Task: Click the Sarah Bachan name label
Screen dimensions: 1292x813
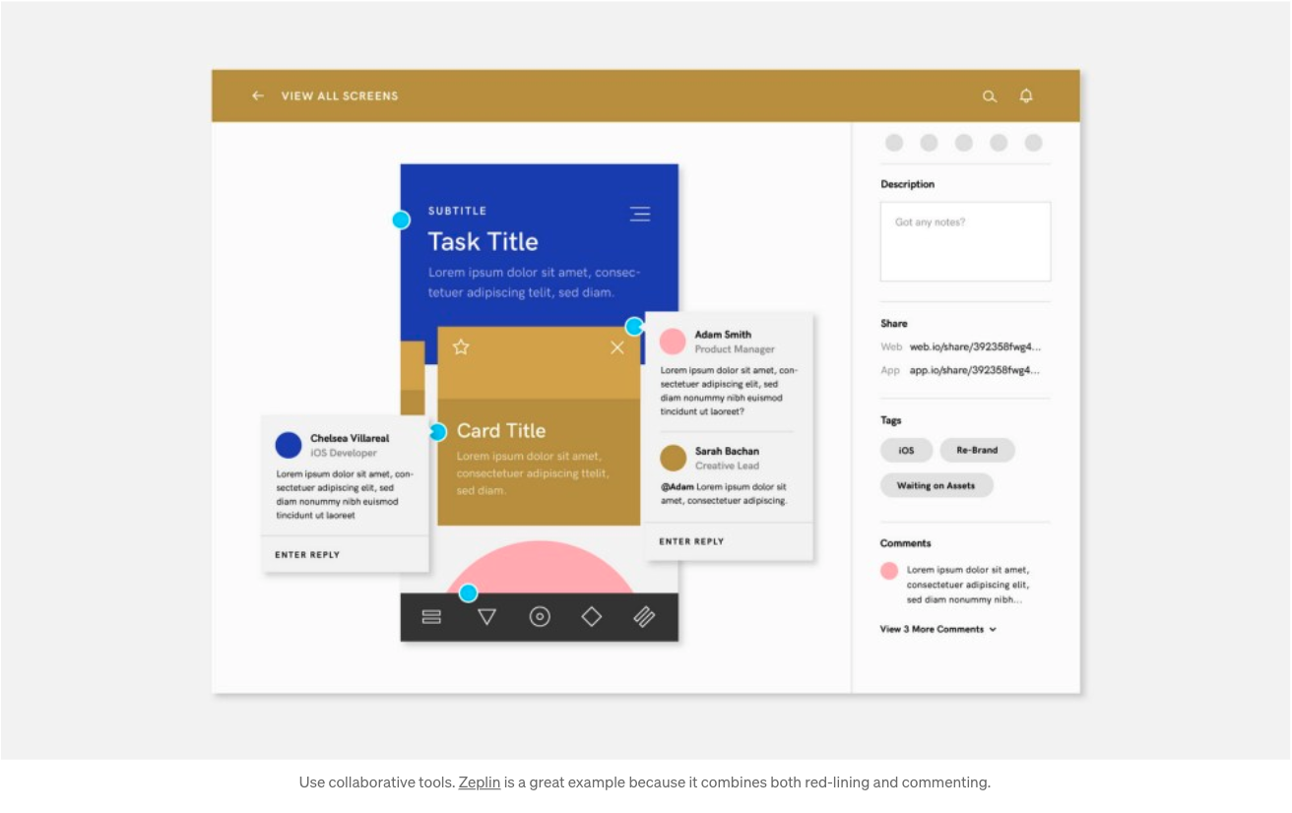Action: pos(727,451)
